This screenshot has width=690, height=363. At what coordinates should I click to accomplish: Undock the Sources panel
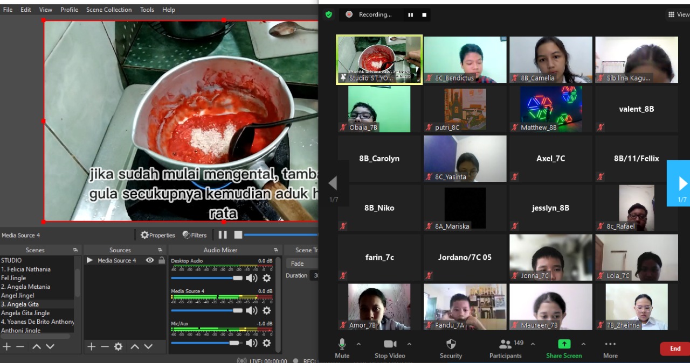coord(160,250)
